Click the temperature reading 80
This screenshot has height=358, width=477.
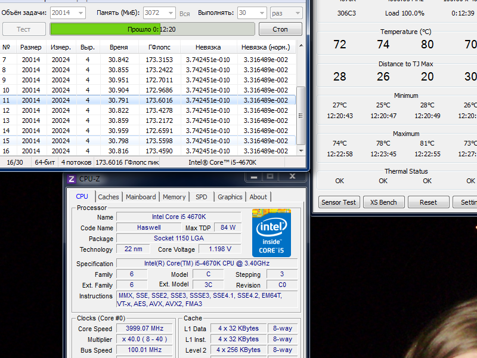coord(427,44)
